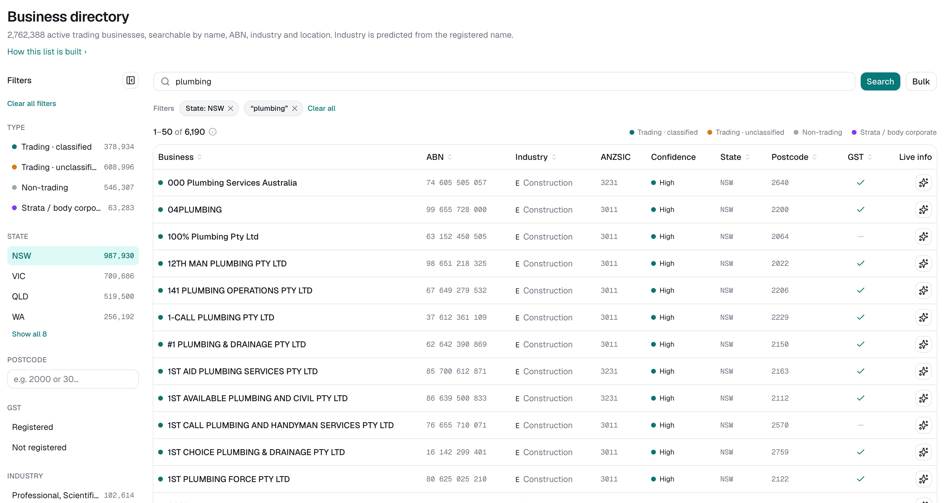Sort table by Industry column
944x503 pixels.
pos(536,157)
